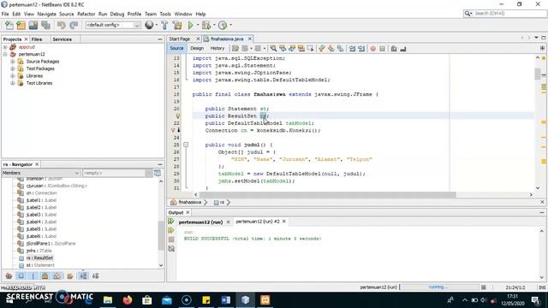Open the File menu
Image resolution: width=548 pixels, height=308 pixels.
[x=5, y=14]
